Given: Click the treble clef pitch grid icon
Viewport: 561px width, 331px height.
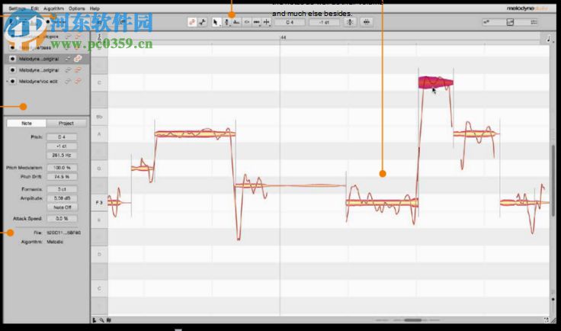Looking at the screenshot, I should tap(99, 37).
